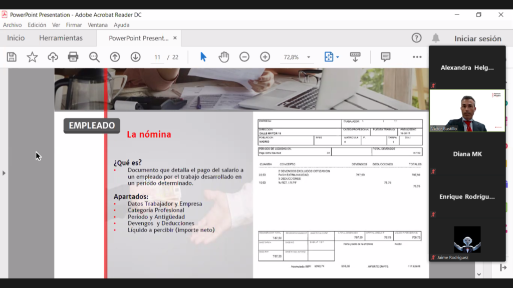Click the upload to cloud icon
The width and height of the screenshot is (513, 288).
coord(53,57)
